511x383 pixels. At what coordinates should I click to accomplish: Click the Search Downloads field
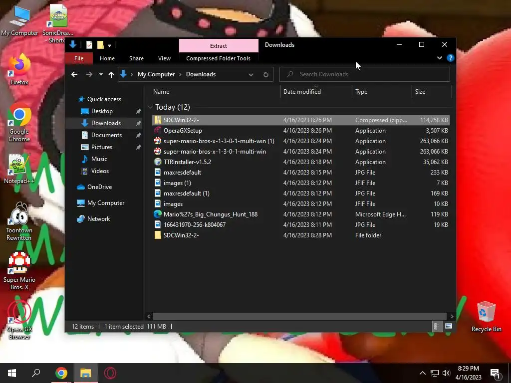pyautogui.click(x=365, y=74)
